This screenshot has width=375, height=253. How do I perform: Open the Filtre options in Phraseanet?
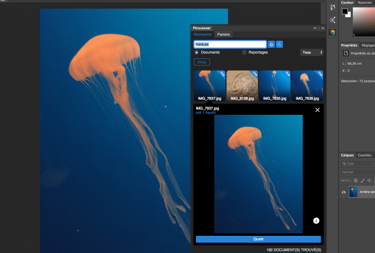tap(202, 62)
